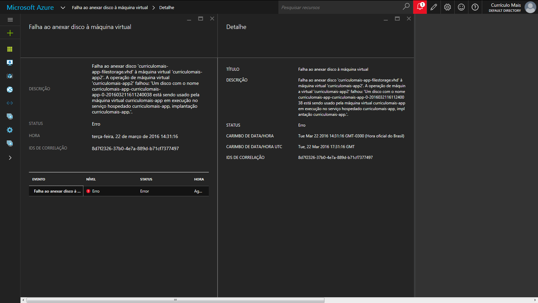Open stacked-monitors icon directly below Virtual networks icon

[x=10, y=116]
